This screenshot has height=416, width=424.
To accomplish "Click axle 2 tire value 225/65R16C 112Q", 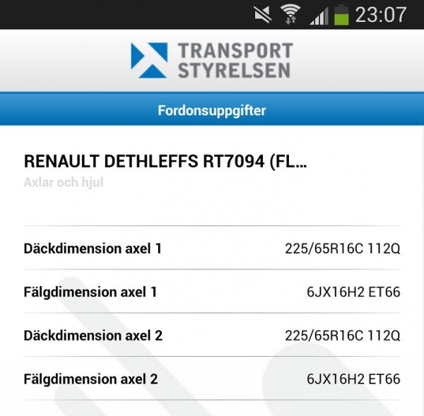I will pyautogui.click(x=343, y=335).
